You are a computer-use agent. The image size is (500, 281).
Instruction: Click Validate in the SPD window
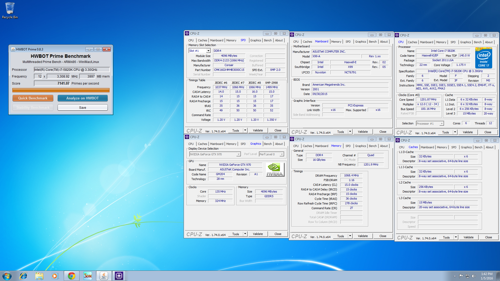(258, 130)
